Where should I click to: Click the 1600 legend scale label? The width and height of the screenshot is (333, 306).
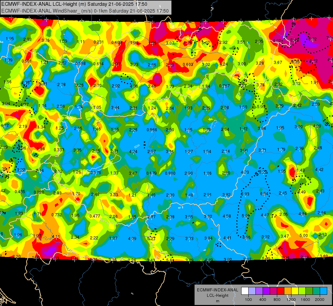coord(305,300)
